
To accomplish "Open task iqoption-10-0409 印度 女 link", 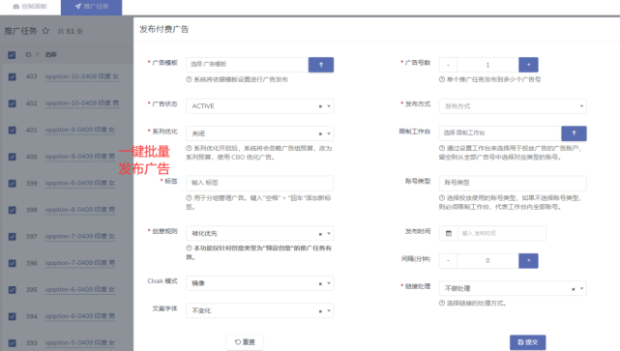I will point(82,76).
